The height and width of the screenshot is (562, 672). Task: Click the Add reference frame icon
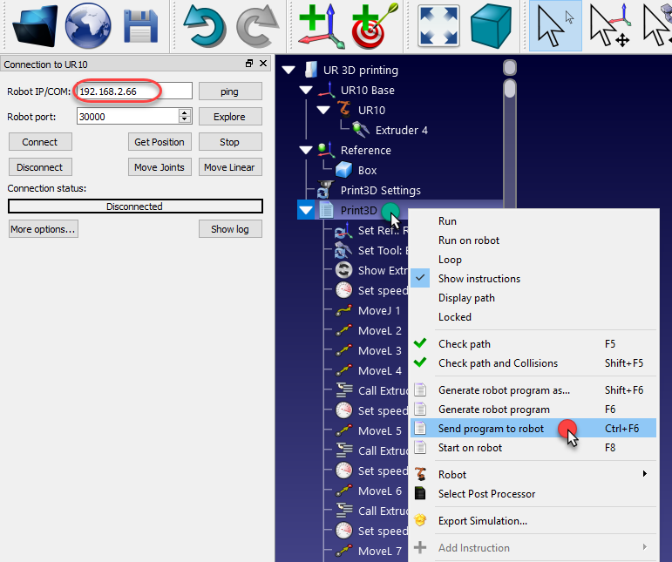(x=319, y=25)
